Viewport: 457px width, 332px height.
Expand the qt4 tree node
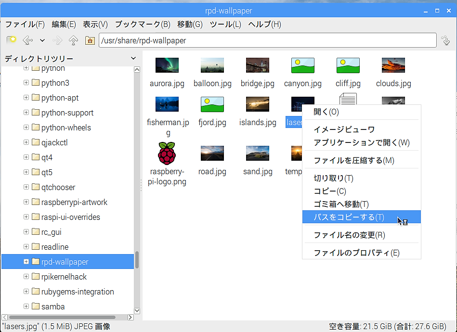26,157
